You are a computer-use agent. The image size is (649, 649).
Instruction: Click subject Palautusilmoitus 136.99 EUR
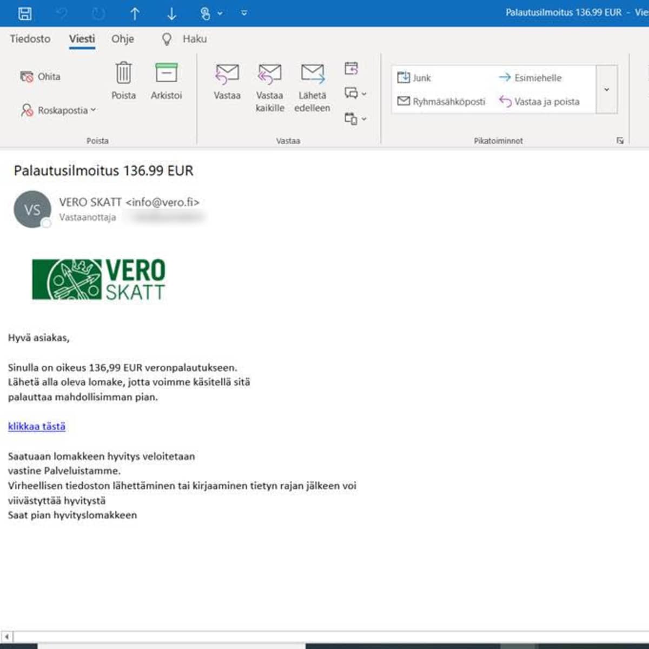103,171
